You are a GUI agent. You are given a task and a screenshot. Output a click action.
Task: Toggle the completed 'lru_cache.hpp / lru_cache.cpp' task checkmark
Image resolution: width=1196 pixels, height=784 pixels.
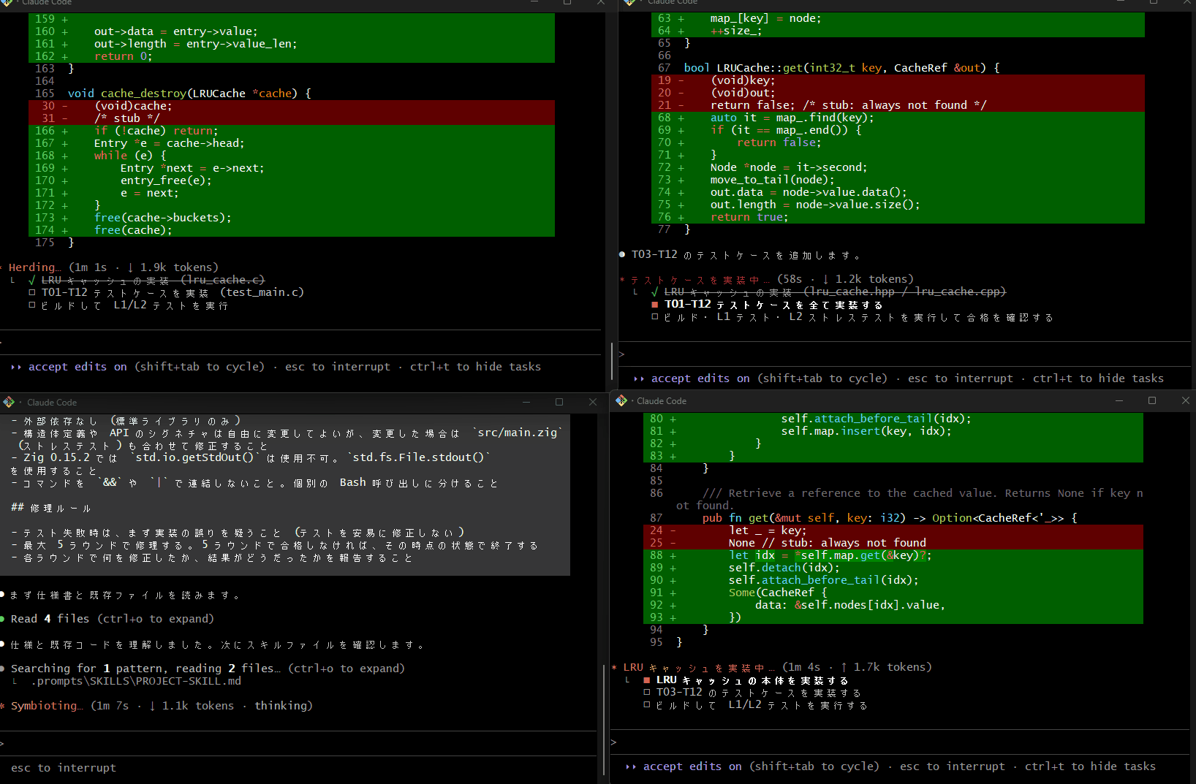655,292
